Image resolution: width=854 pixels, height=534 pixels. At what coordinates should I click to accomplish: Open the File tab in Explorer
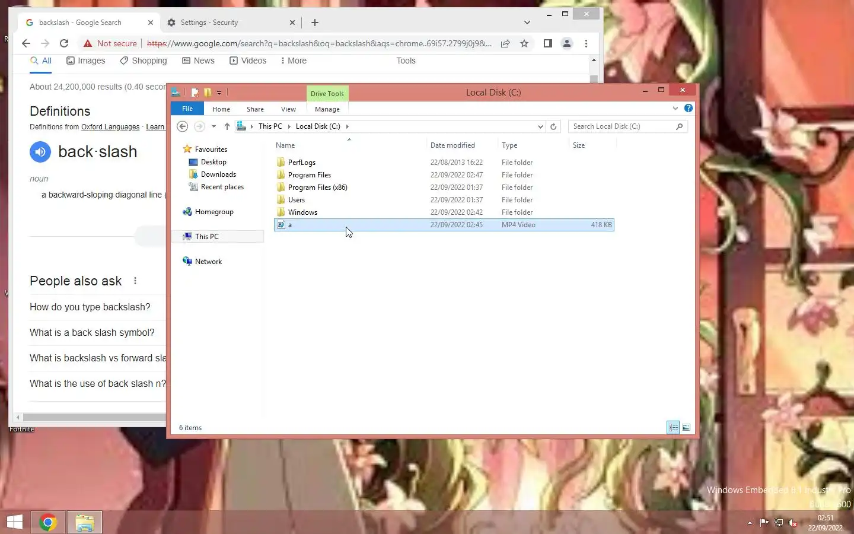tap(187, 109)
